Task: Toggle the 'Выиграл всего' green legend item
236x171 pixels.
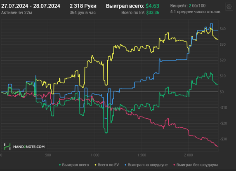Action: pyautogui.click(x=74, y=165)
